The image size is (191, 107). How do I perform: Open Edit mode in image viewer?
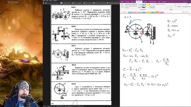click(113, 3)
